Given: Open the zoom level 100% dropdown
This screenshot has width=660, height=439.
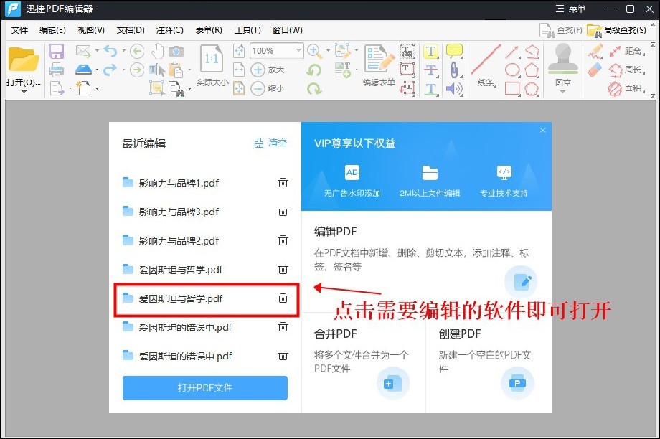Looking at the screenshot, I should (x=299, y=50).
